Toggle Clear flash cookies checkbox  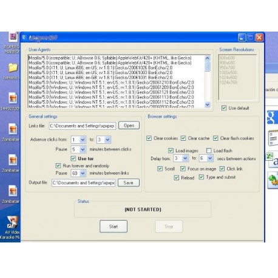click(x=215, y=138)
